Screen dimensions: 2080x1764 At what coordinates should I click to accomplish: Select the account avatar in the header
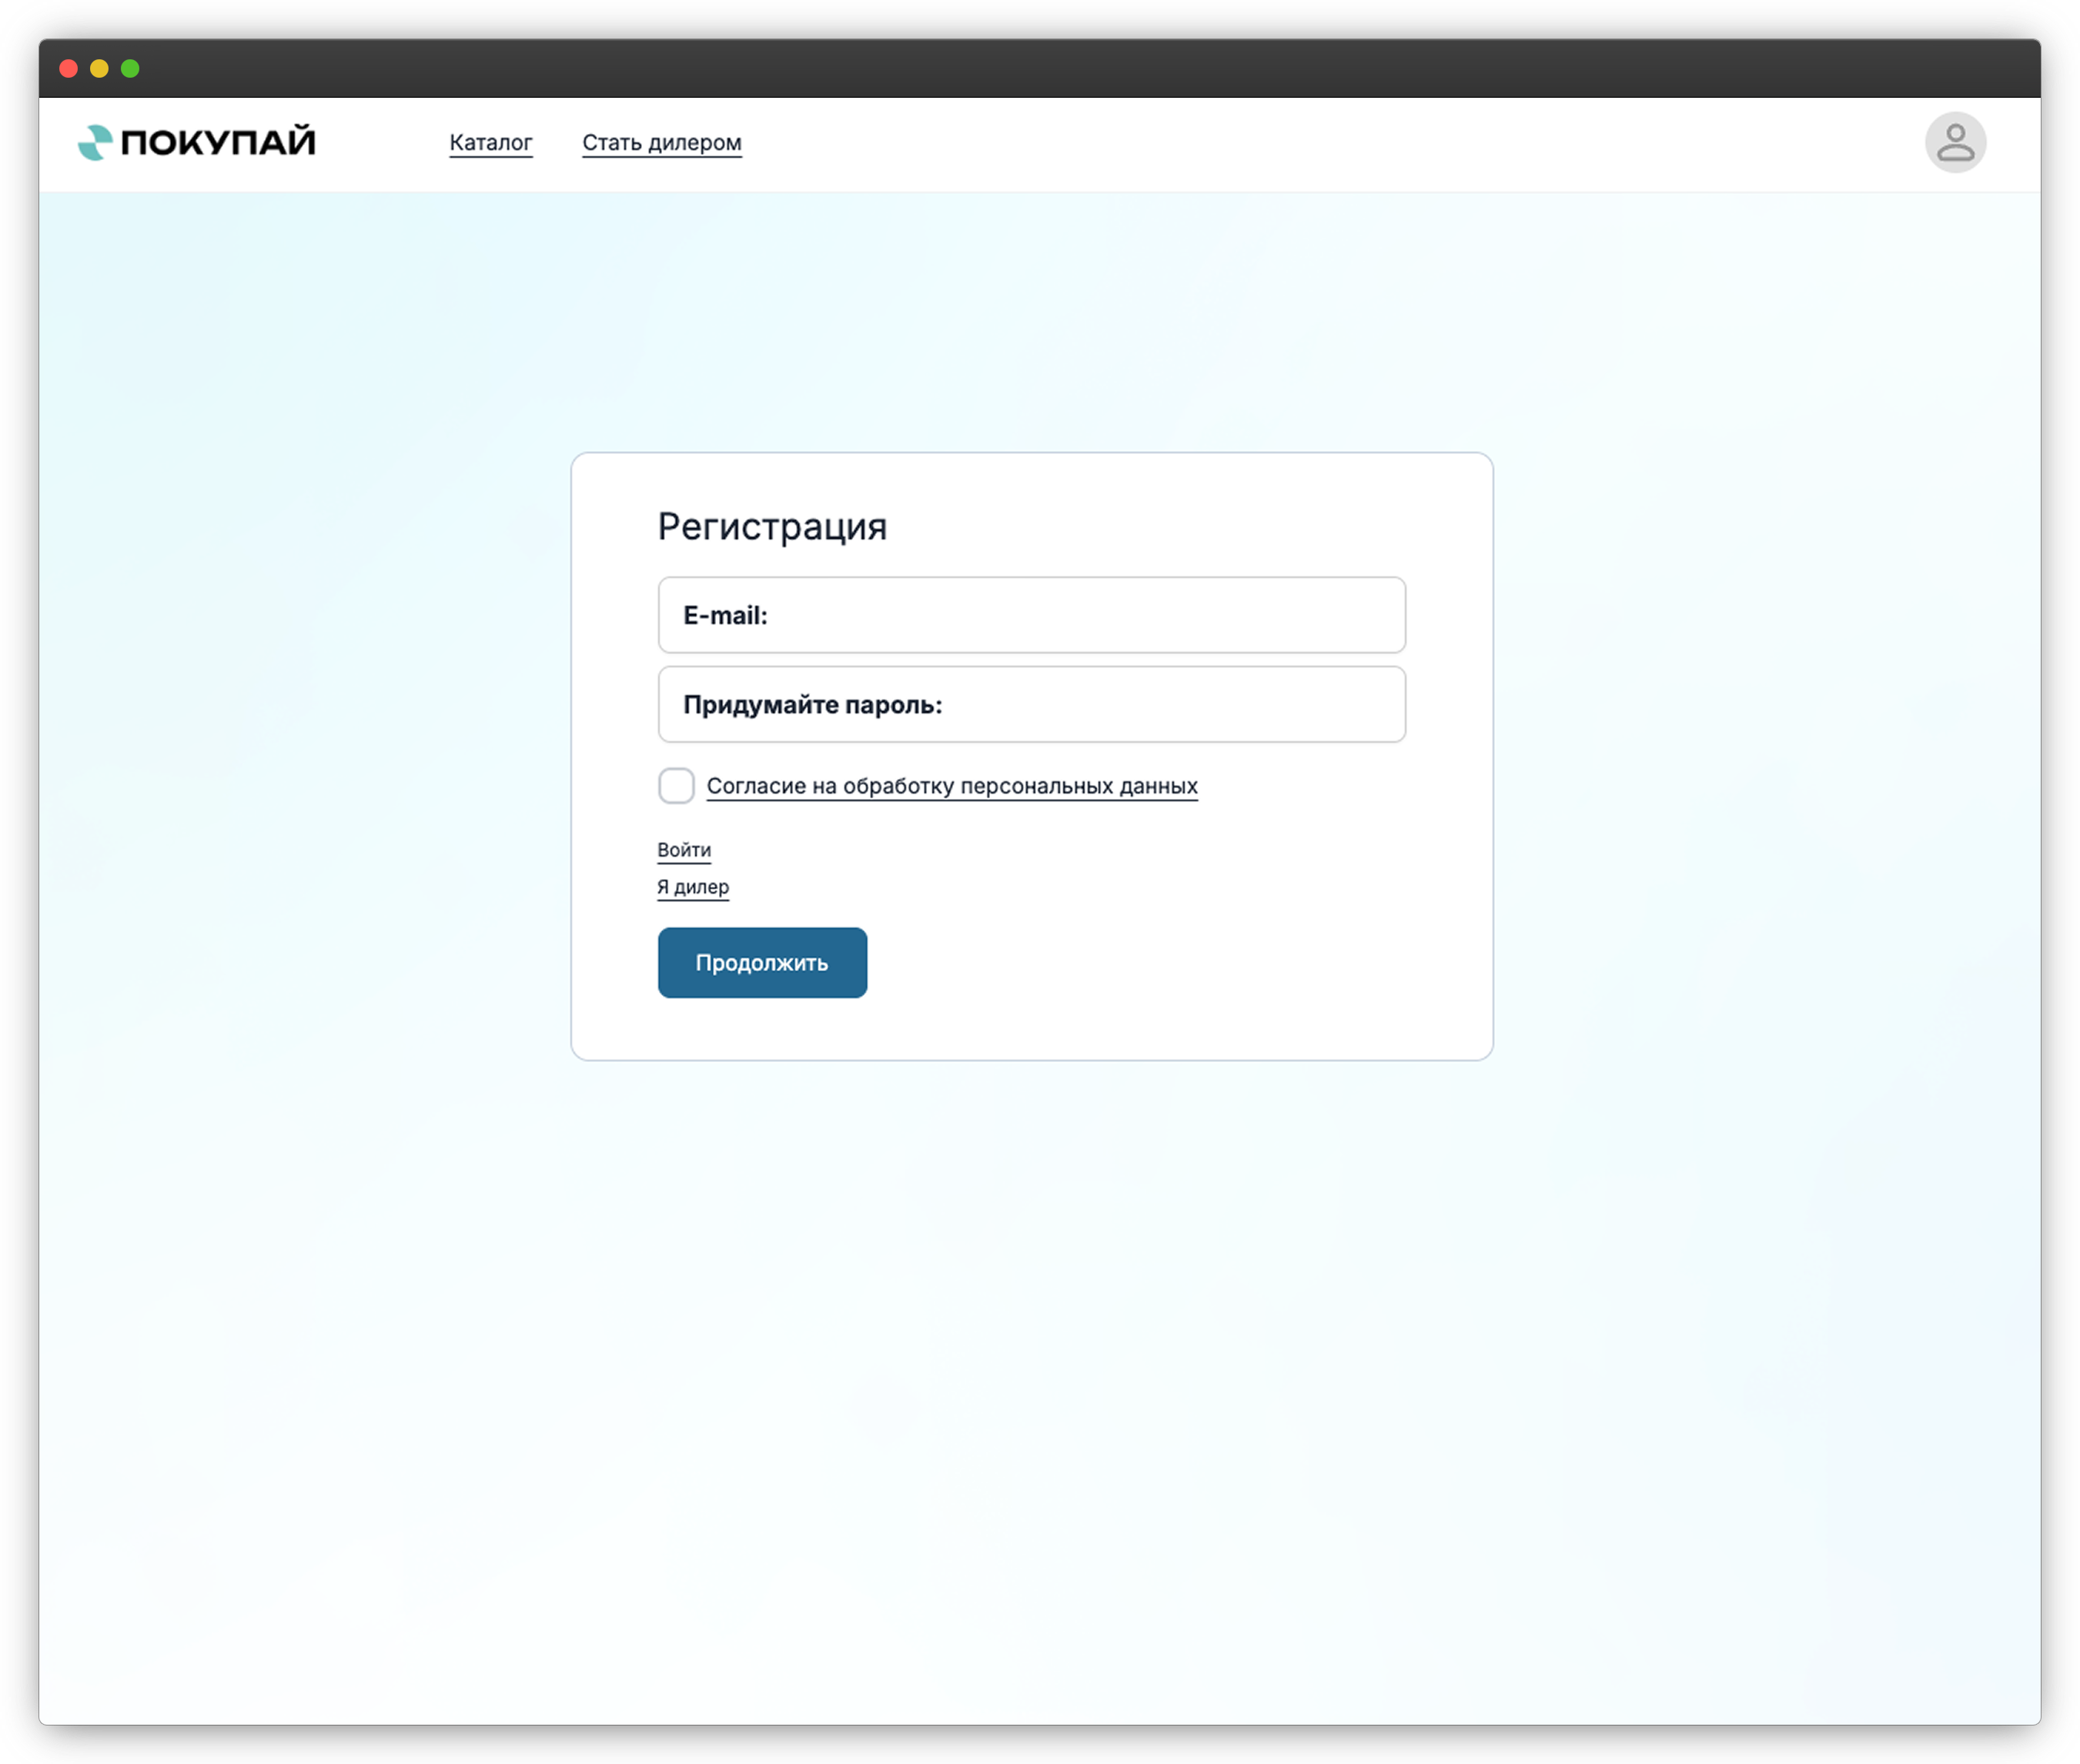click(1956, 144)
